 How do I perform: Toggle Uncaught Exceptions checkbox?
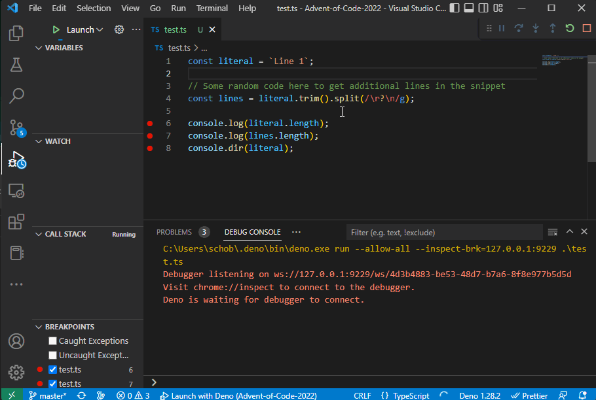click(53, 356)
